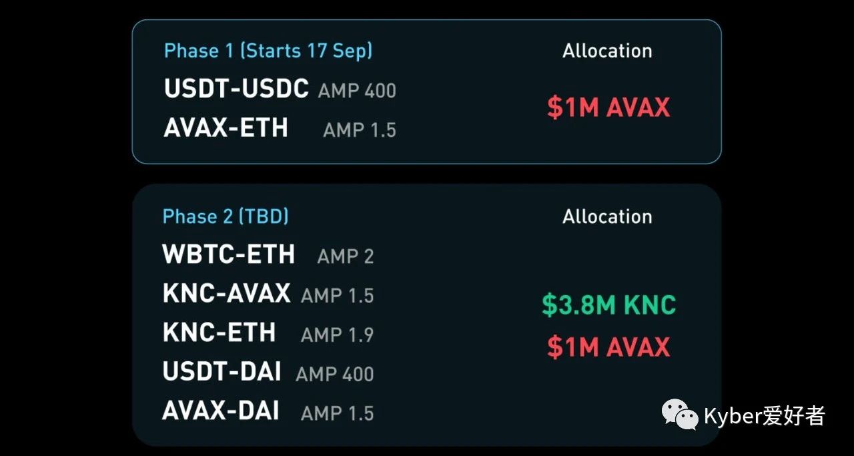
Task: Click the green $3.8M KNC allocation
Action: point(608,305)
